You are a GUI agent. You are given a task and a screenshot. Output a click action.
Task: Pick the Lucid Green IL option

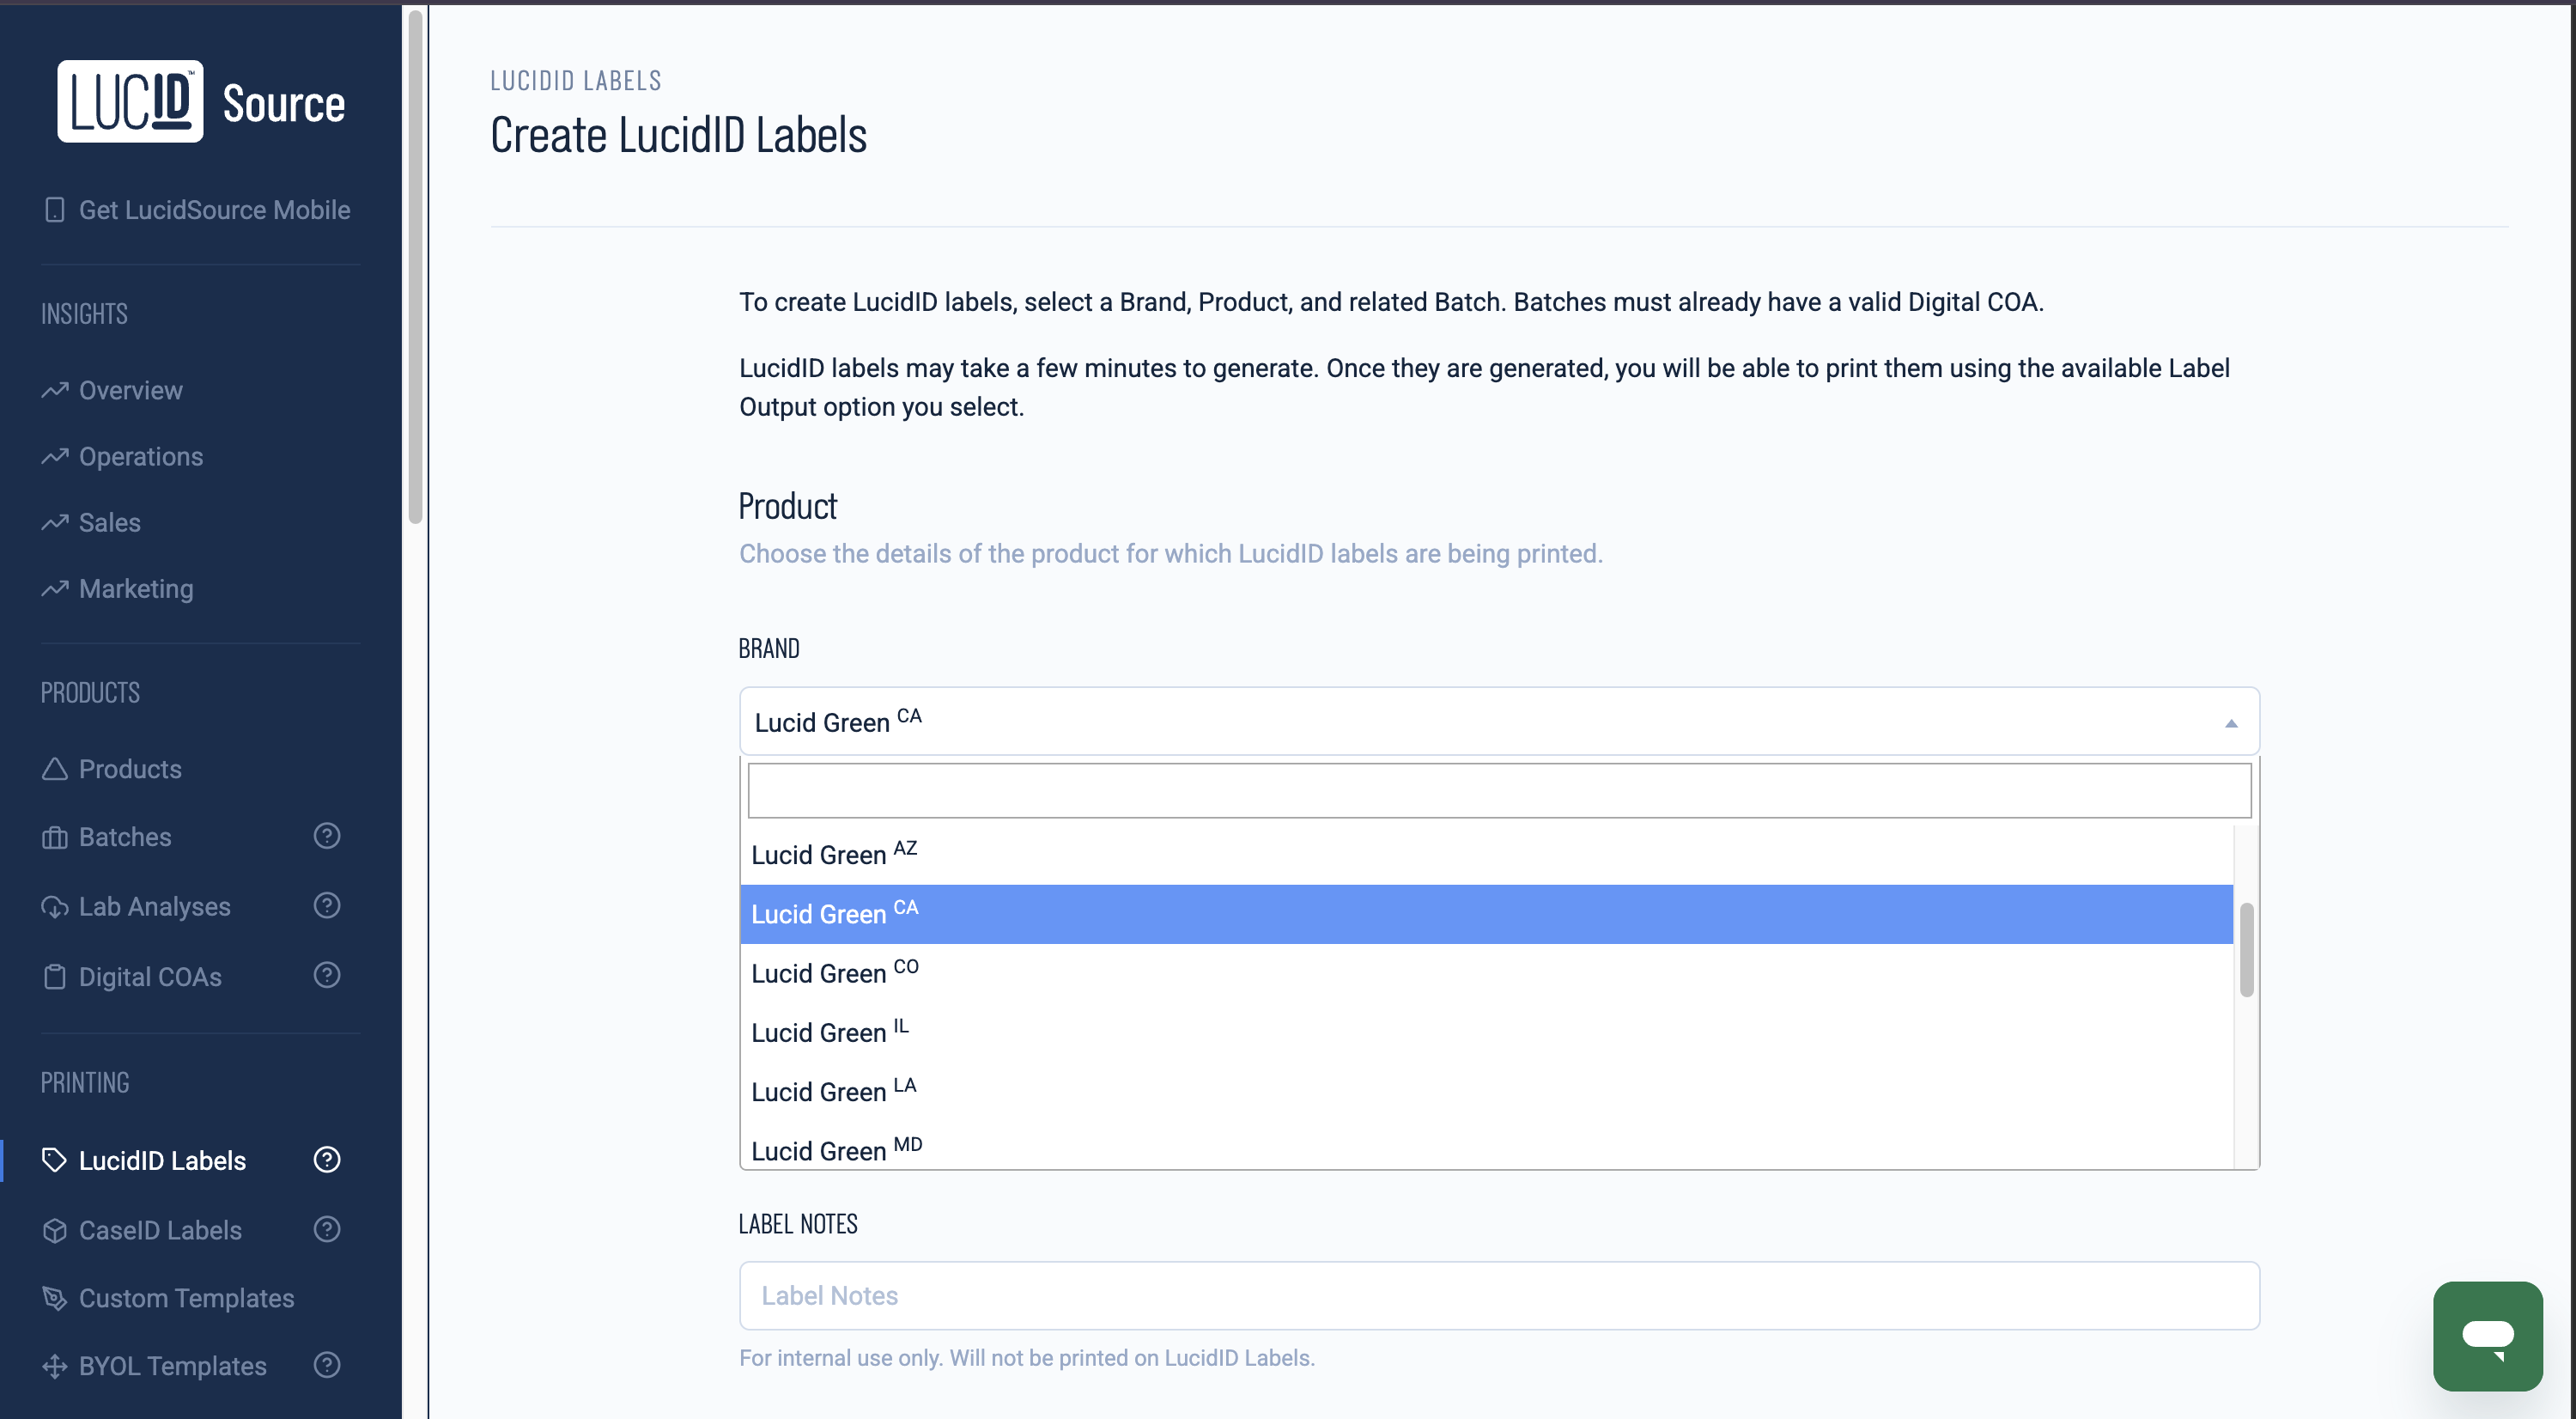tap(830, 1032)
